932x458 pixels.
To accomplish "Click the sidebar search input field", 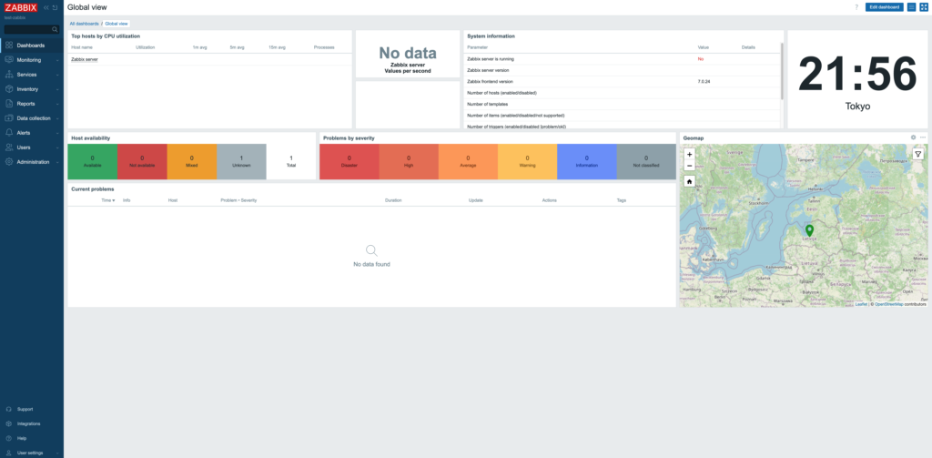I will (x=27, y=29).
